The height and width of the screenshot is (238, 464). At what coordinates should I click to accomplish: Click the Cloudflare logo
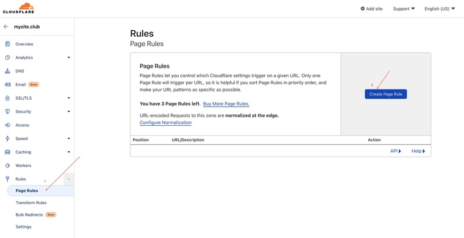tap(18, 8)
